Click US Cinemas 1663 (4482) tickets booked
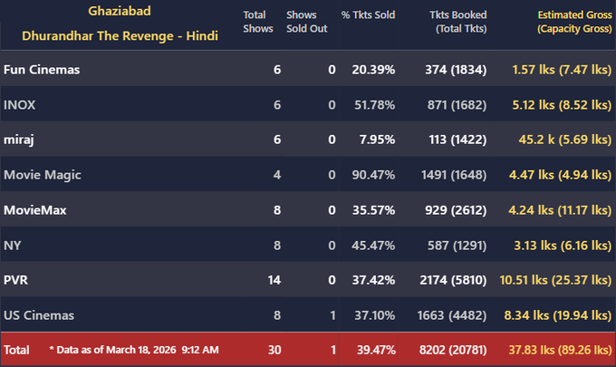Screen dimensions: 616x367 tap(452, 315)
